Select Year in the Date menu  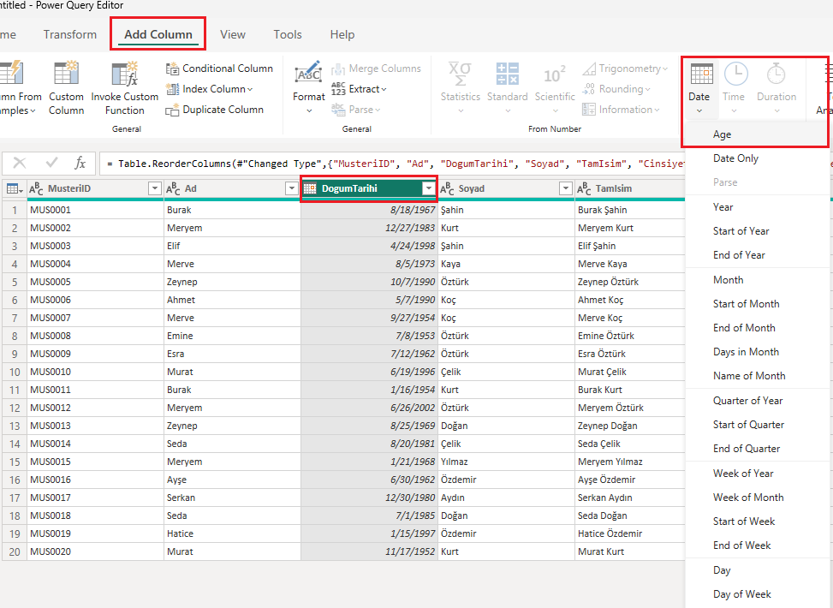click(x=757, y=207)
